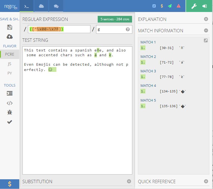Click the yellow dollar donate icon in header
This screenshot has width=213, height=189.
(162, 6)
